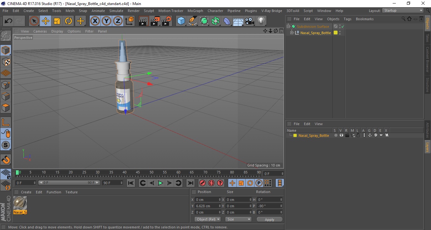Toggle Y axis lock
This screenshot has height=230, width=431.
click(106, 21)
